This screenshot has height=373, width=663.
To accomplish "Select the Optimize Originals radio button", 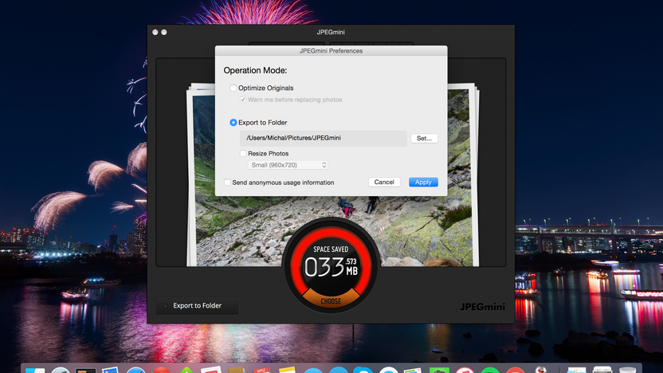I will (233, 88).
